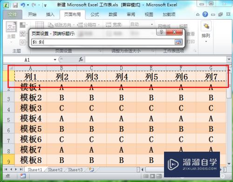233x182 pixels.
Task: Open the 分隔符 breaks dropdown
Action: tap(98, 25)
